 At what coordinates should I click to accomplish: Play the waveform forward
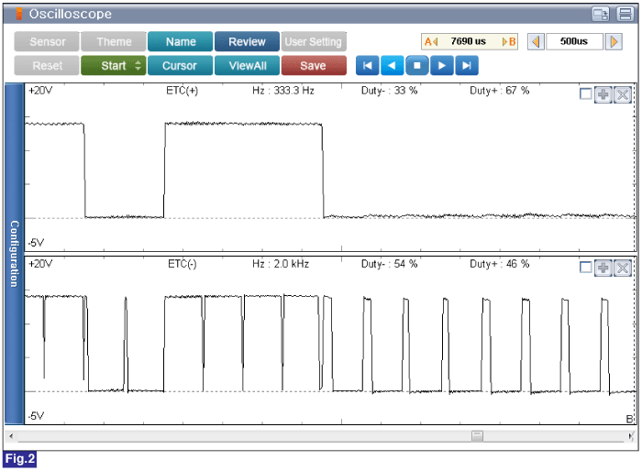441,65
